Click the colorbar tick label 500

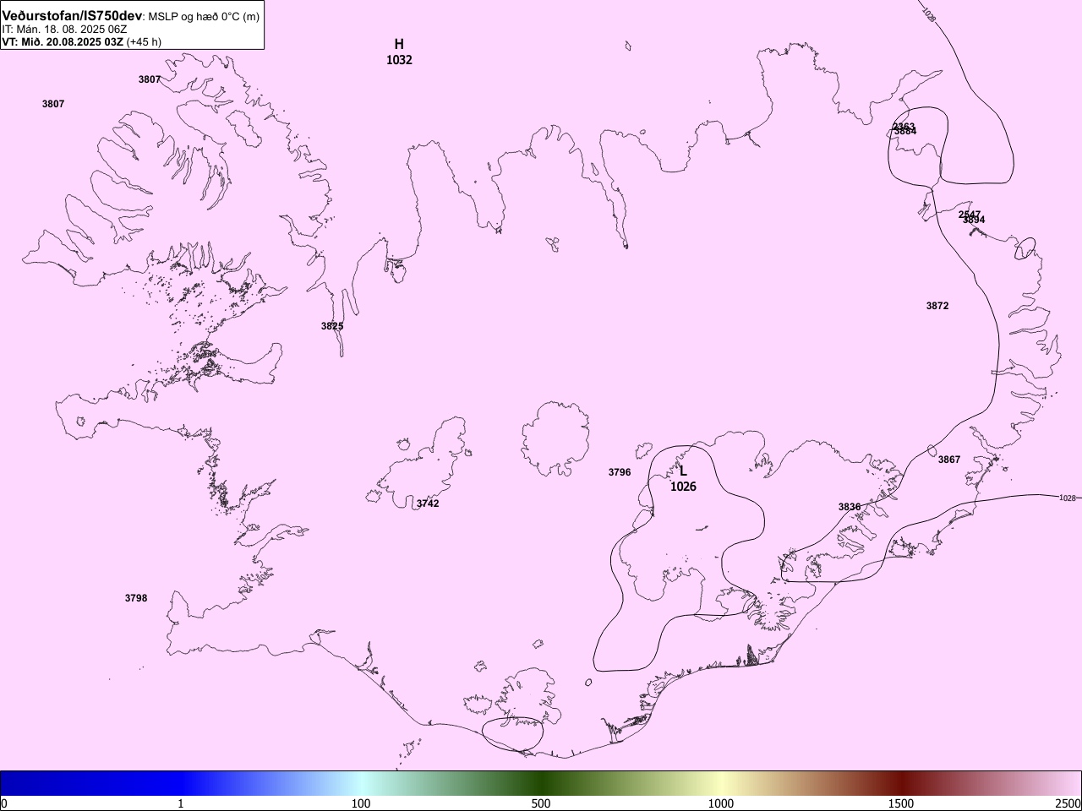(x=541, y=803)
